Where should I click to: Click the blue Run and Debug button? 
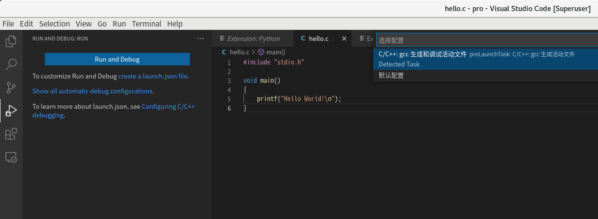tap(117, 59)
